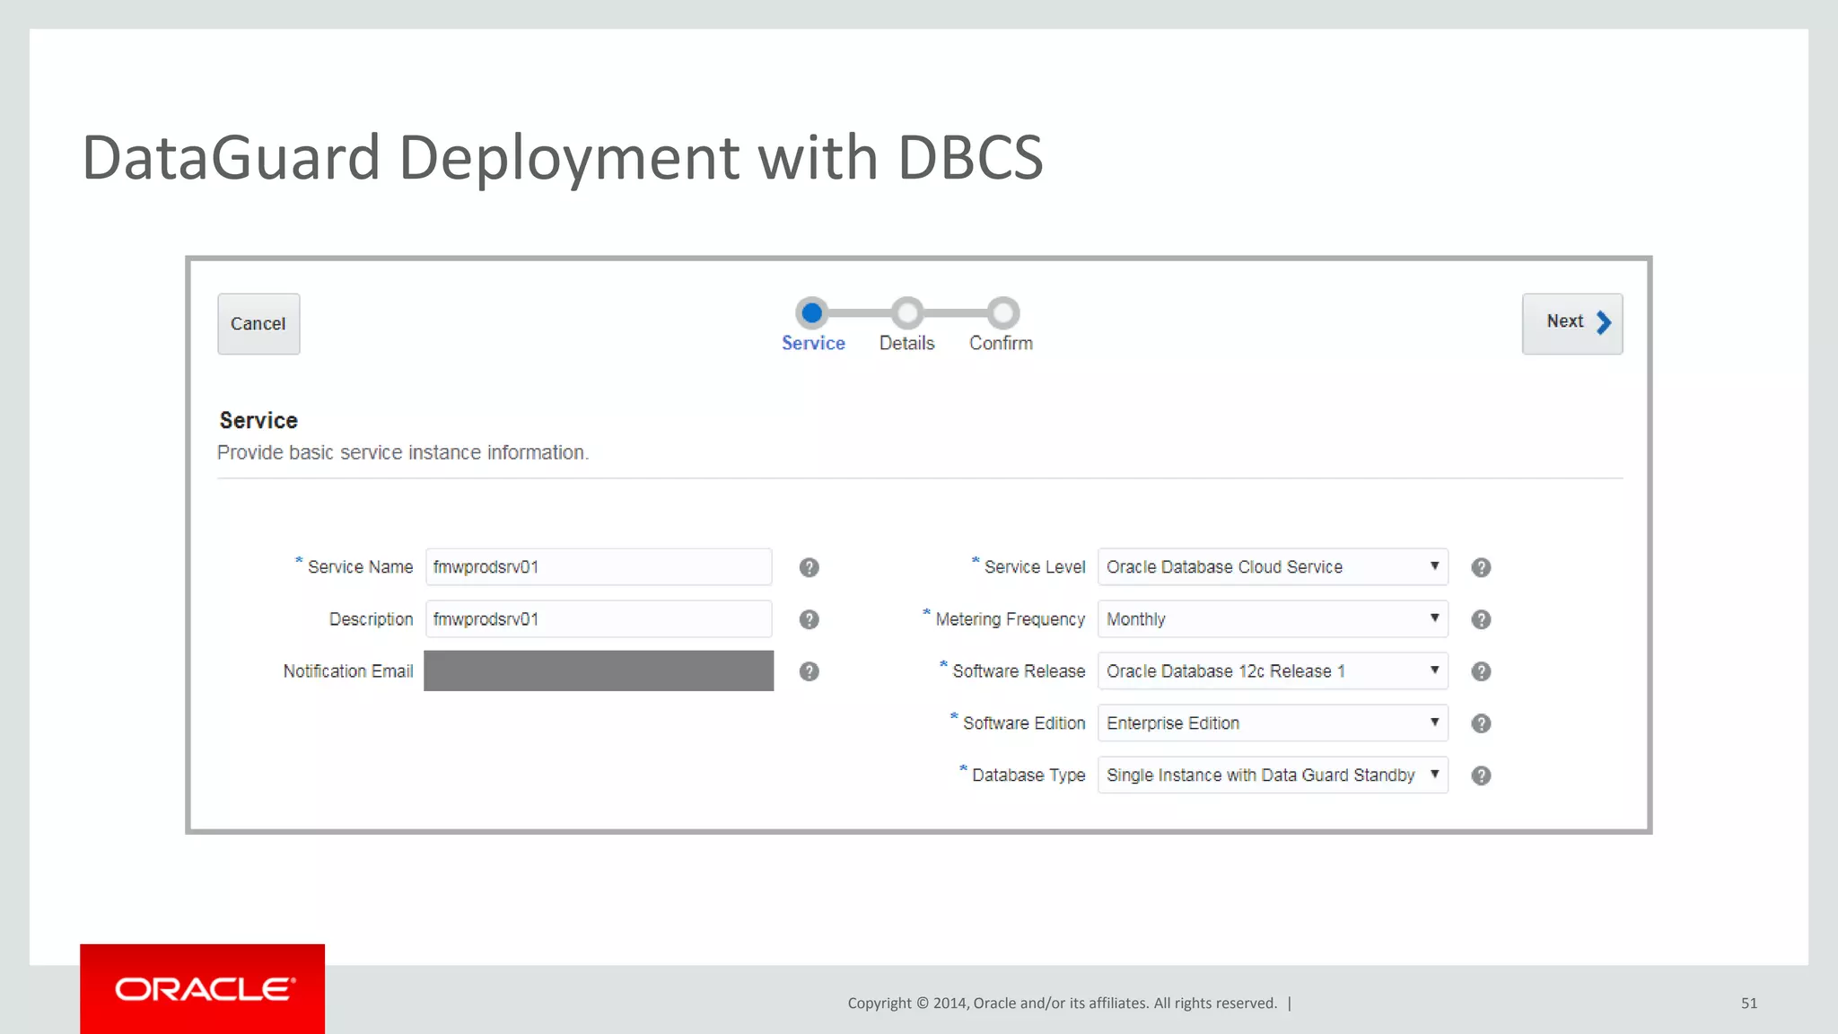Expand the Metering Frequency dropdown
The height and width of the screenshot is (1034, 1838).
tap(1273, 619)
